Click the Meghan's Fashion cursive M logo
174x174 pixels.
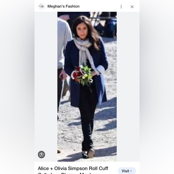tap(41, 6)
